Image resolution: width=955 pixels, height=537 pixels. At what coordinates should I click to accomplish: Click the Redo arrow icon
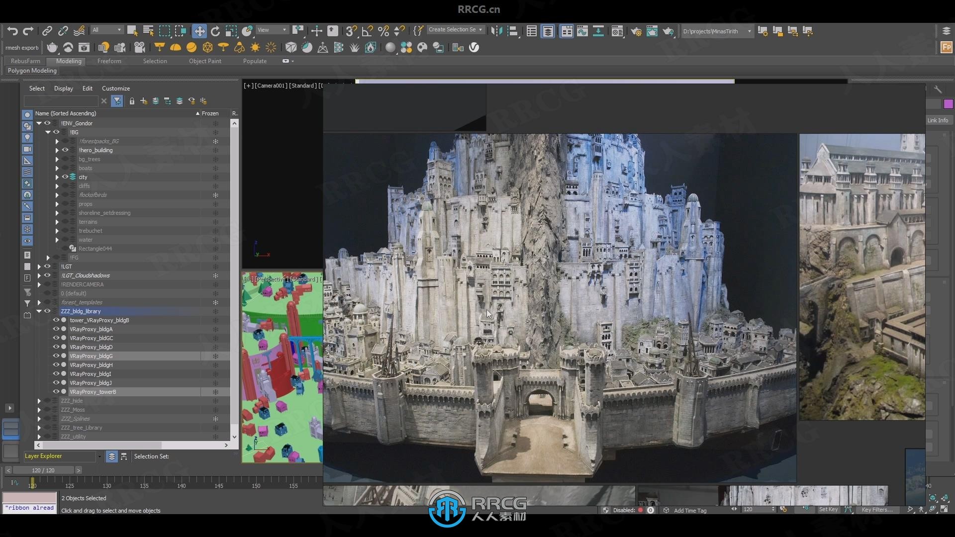coord(28,31)
